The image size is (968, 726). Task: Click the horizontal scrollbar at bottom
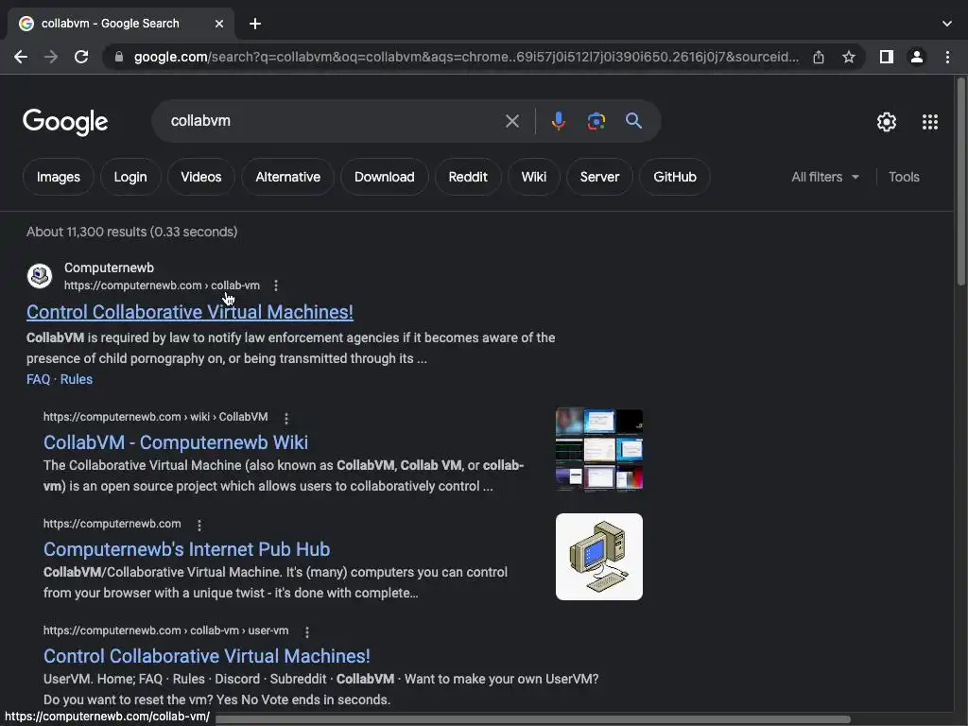tap(532, 719)
